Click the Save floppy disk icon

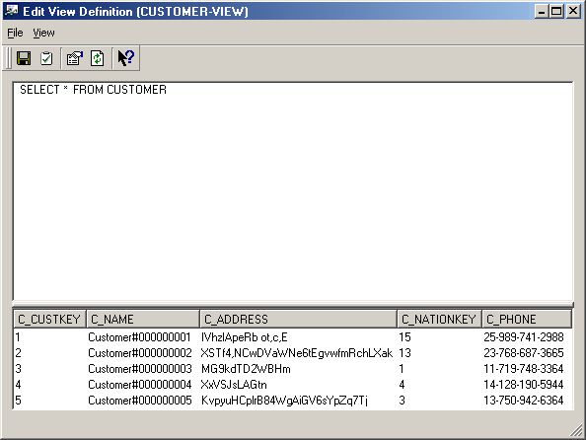24,58
